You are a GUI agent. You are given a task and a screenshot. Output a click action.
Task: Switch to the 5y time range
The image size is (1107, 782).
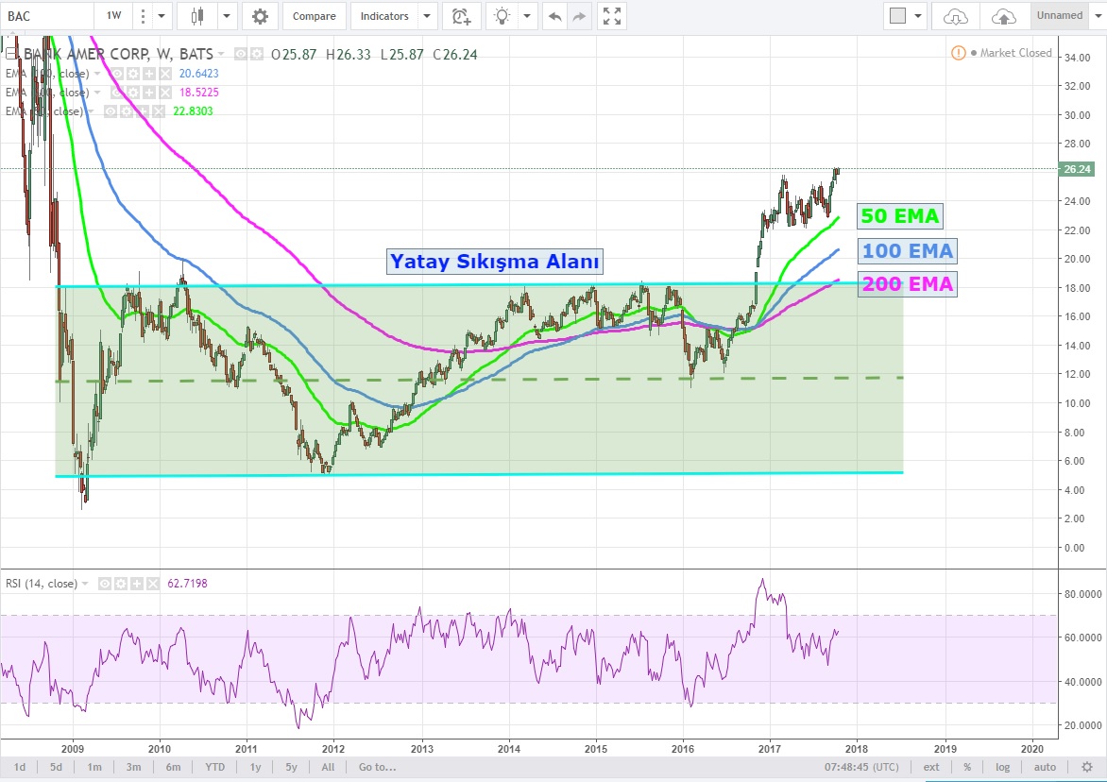pos(292,767)
